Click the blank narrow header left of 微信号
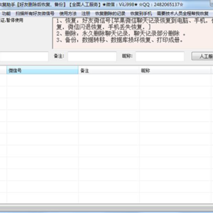 click(x=4, y=70)
